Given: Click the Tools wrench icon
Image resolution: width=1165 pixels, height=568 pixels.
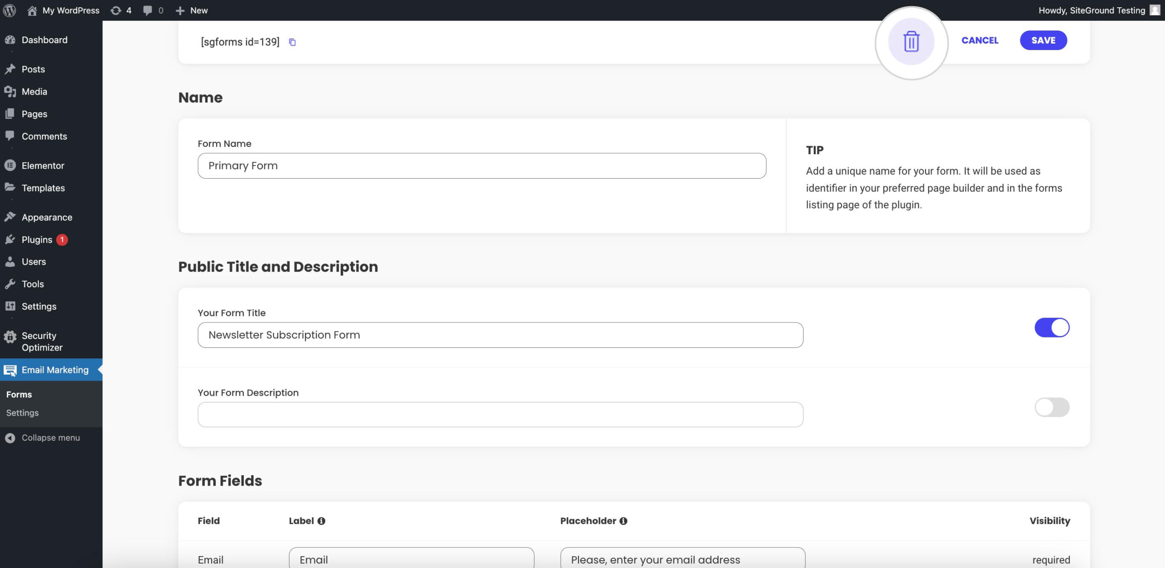Looking at the screenshot, I should click(10, 284).
